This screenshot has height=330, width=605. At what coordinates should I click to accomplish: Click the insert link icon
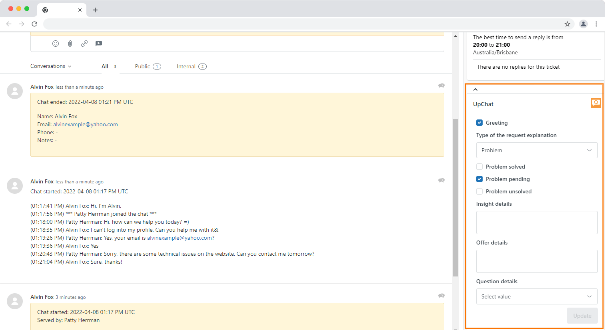(x=84, y=44)
